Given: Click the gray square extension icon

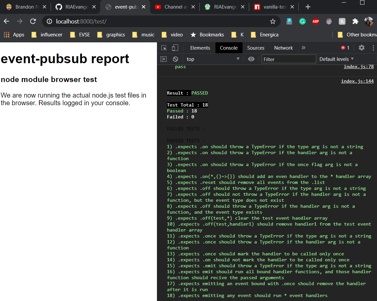Looking at the screenshot, I should 342,21.
